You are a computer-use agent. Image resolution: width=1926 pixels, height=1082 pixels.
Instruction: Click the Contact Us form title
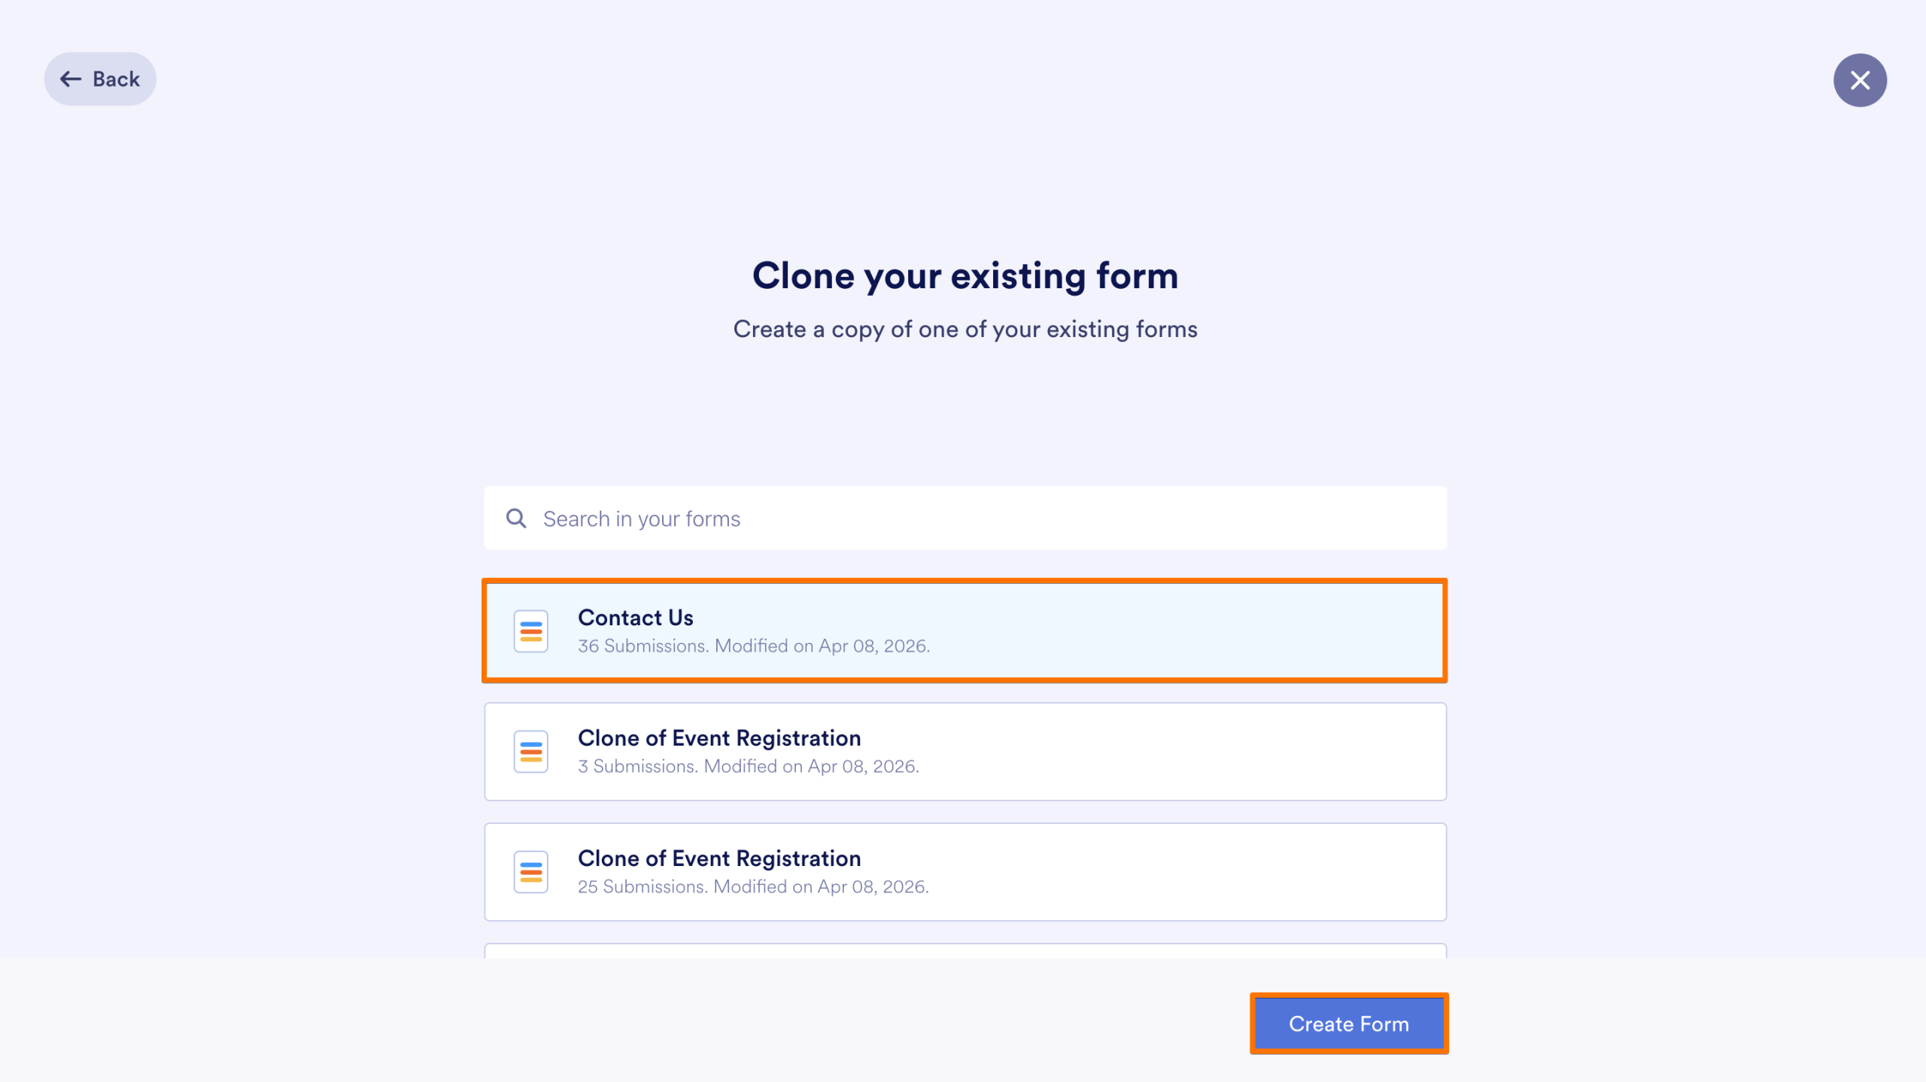(x=635, y=618)
